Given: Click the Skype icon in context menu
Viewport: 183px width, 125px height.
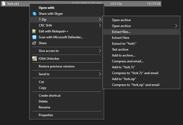Looking at the screenshot, I should (x=34, y=14).
